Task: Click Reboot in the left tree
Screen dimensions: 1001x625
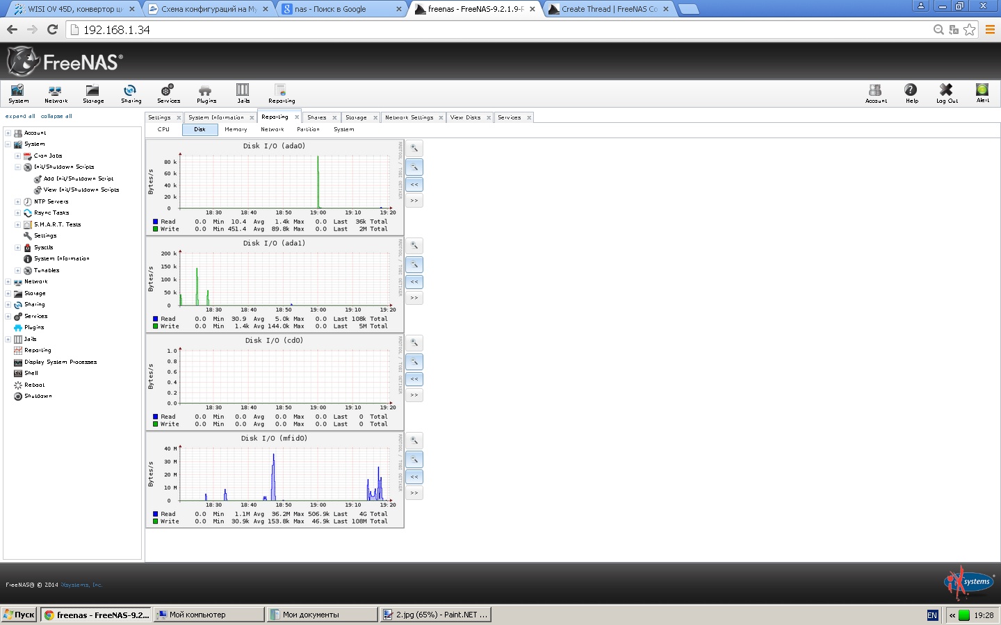Action: [34, 385]
